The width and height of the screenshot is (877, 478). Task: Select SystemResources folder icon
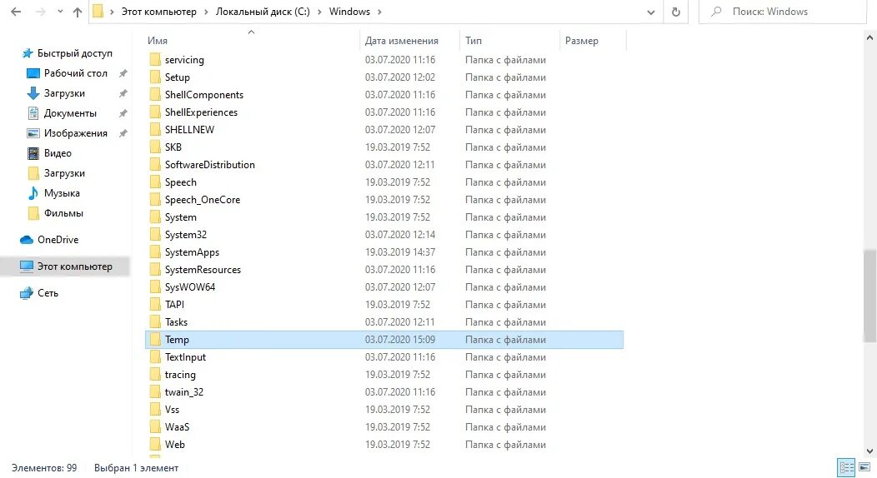(x=155, y=270)
